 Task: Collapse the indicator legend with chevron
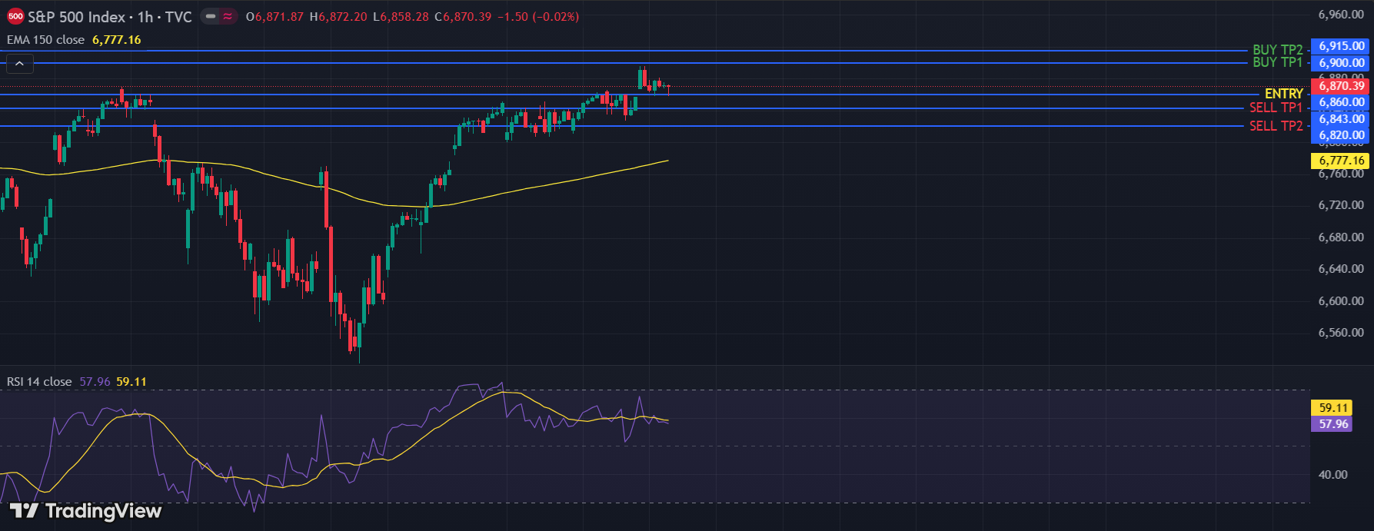(19, 64)
